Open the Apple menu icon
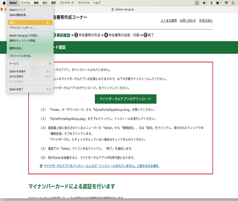The height and width of the screenshot is (201, 238). (x=4, y=3)
